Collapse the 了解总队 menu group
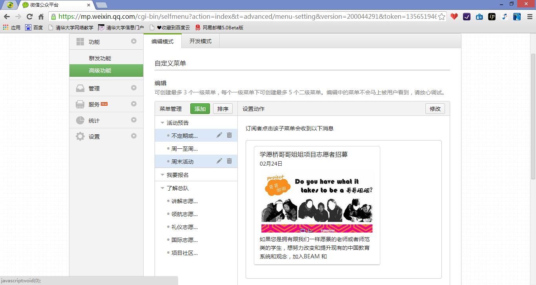This screenshot has width=536, height=285. pos(162,188)
